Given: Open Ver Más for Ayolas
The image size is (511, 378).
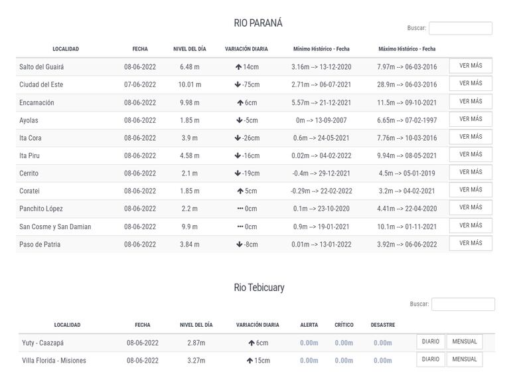Looking at the screenshot, I should [x=471, y=120].
